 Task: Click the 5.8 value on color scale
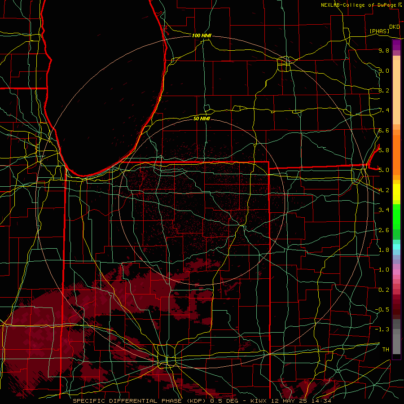tap(384, 150)
